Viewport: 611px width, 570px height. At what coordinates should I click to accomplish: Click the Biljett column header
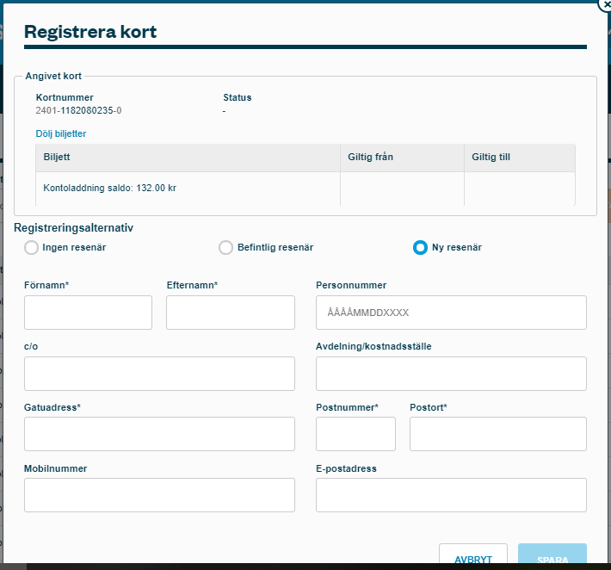(x=57, y=158)
